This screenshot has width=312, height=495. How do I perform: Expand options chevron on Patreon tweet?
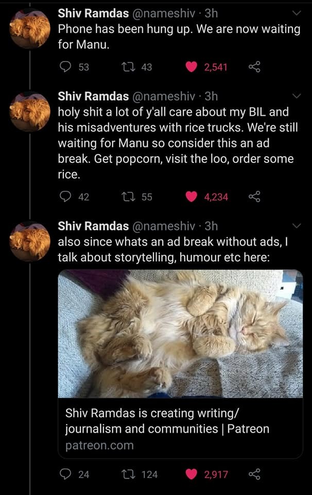click(x=297, y=226)
